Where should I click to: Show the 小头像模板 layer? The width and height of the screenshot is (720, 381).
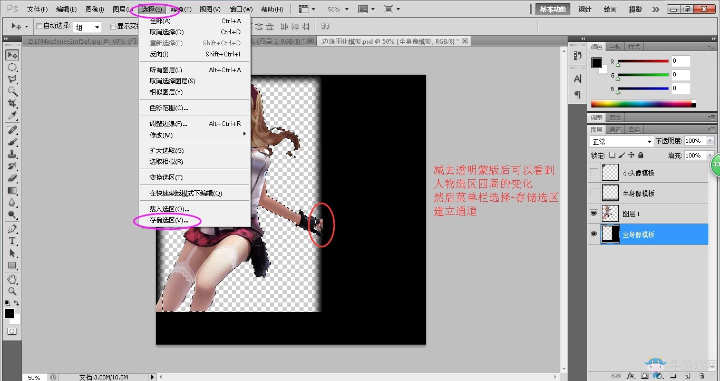[x=594, y=172]
